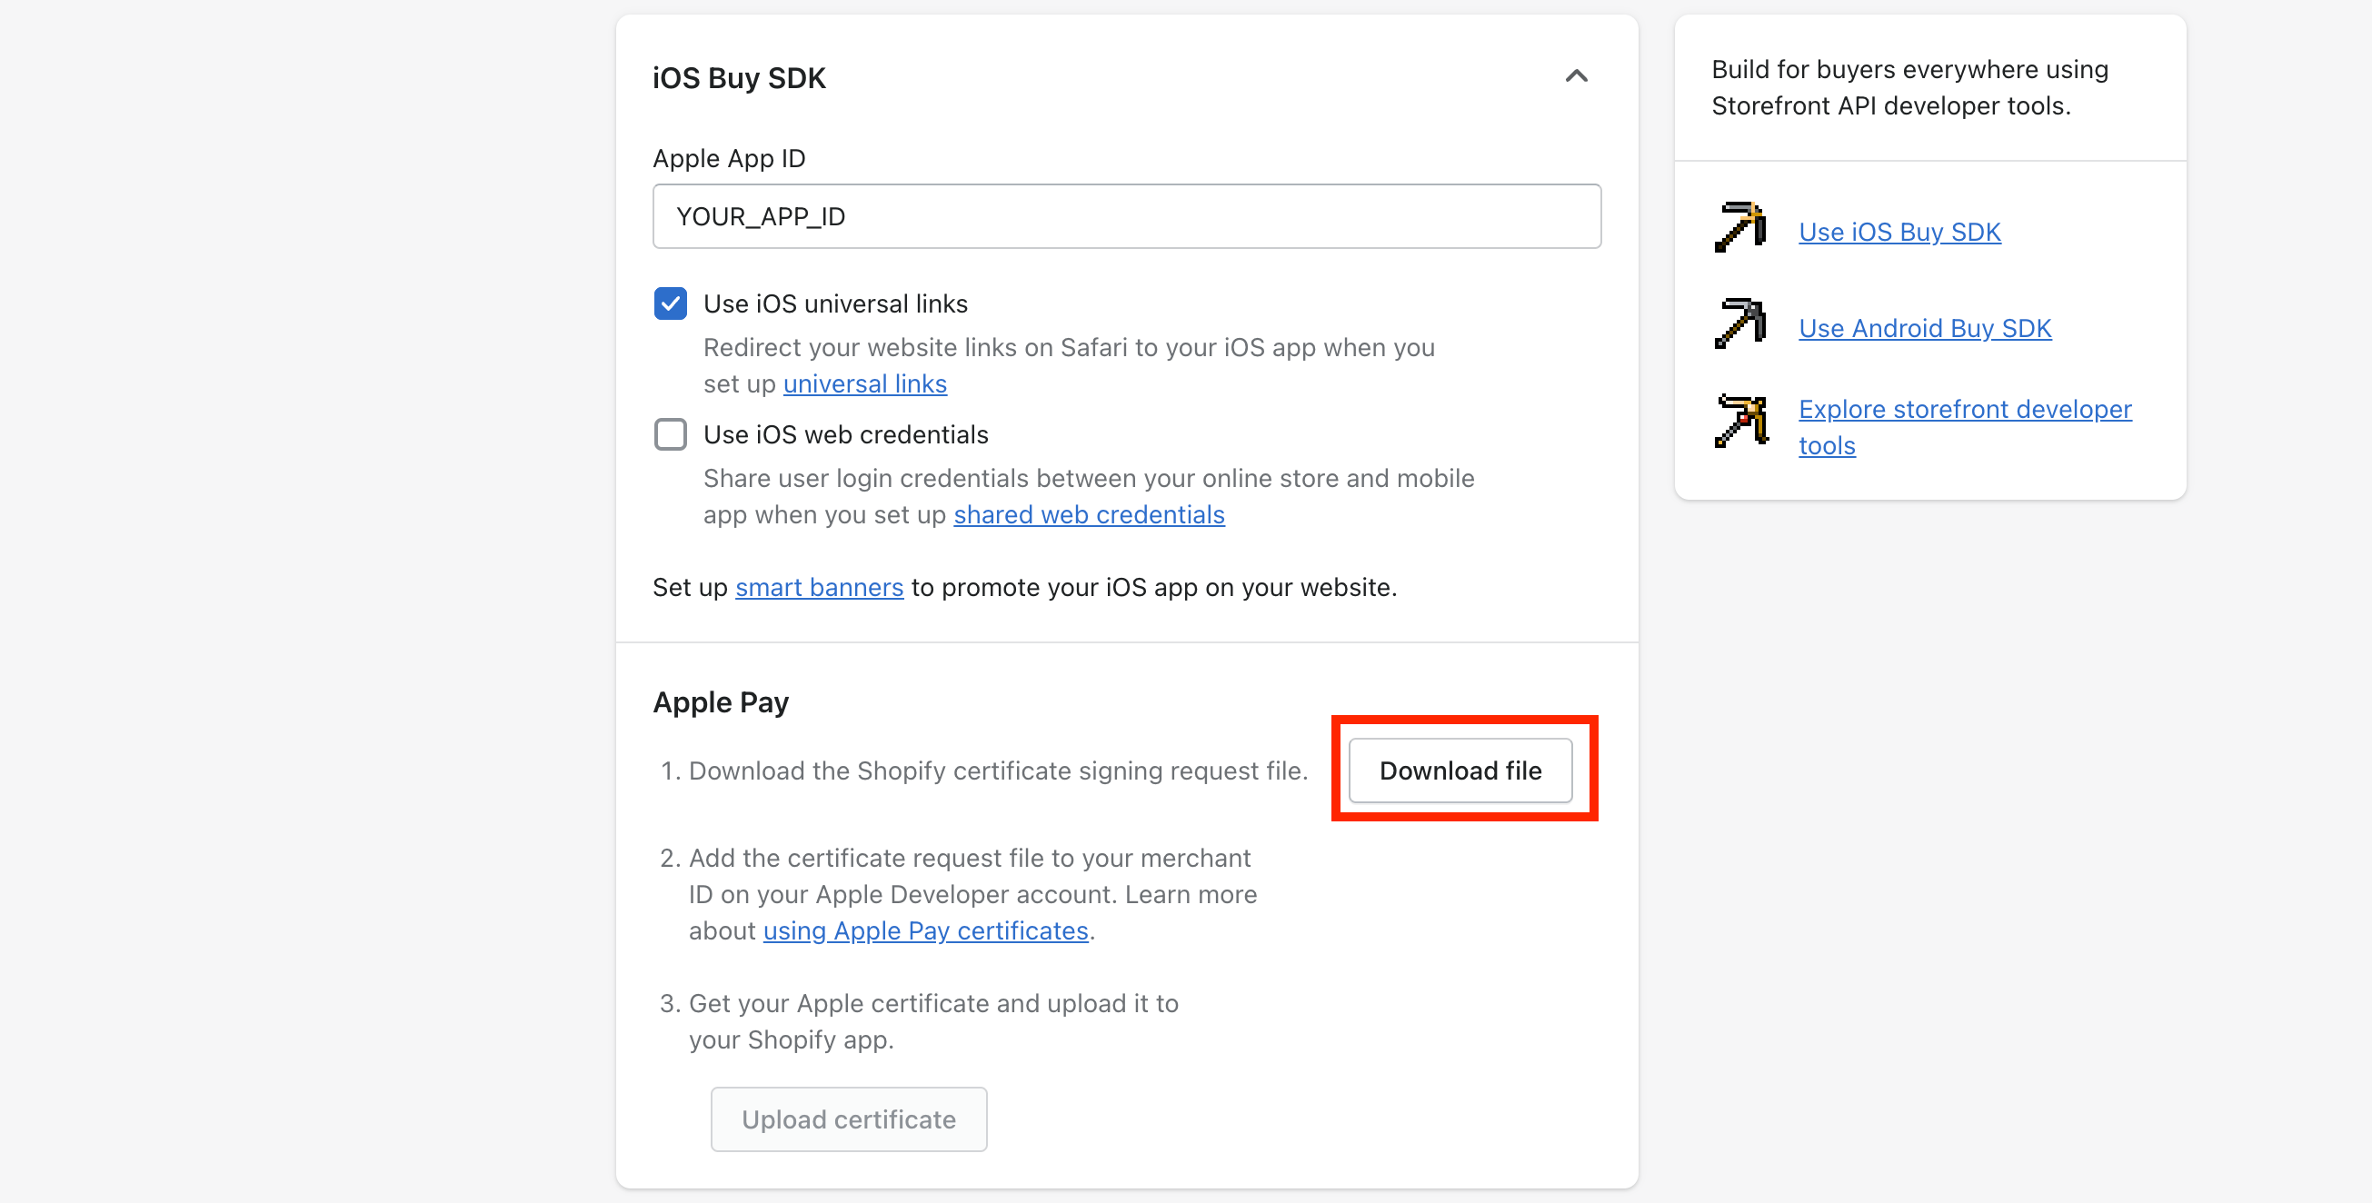Open the Use Android Buy SDK link
The height and width of the screenshot is (1203, 2372).
[x=1926, y=329]
